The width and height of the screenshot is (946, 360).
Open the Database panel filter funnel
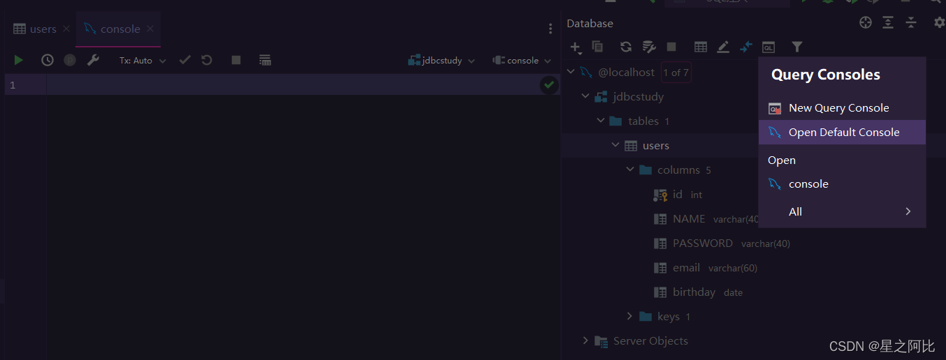pos(796,47)
